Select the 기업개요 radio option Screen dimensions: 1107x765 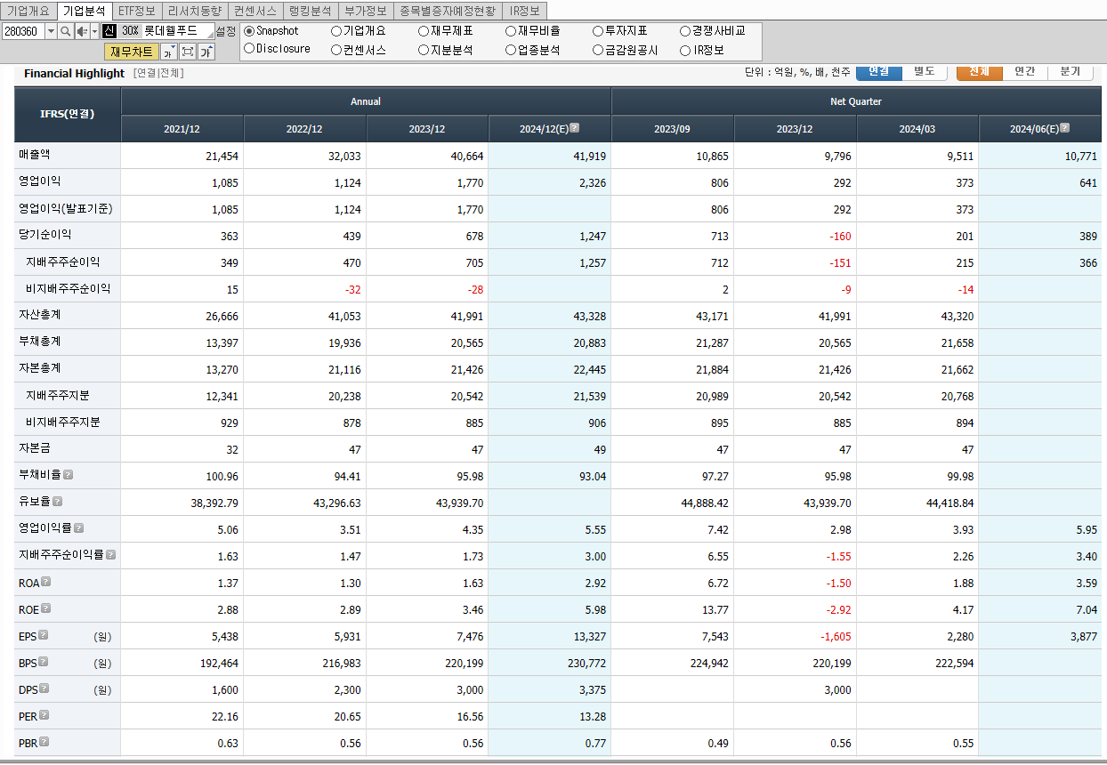[x=336, y=31]
